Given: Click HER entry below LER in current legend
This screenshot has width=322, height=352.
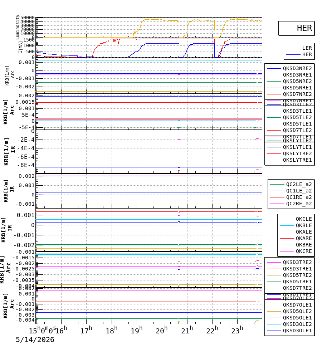Looking at the screenshot, I should tap(307, 54).
